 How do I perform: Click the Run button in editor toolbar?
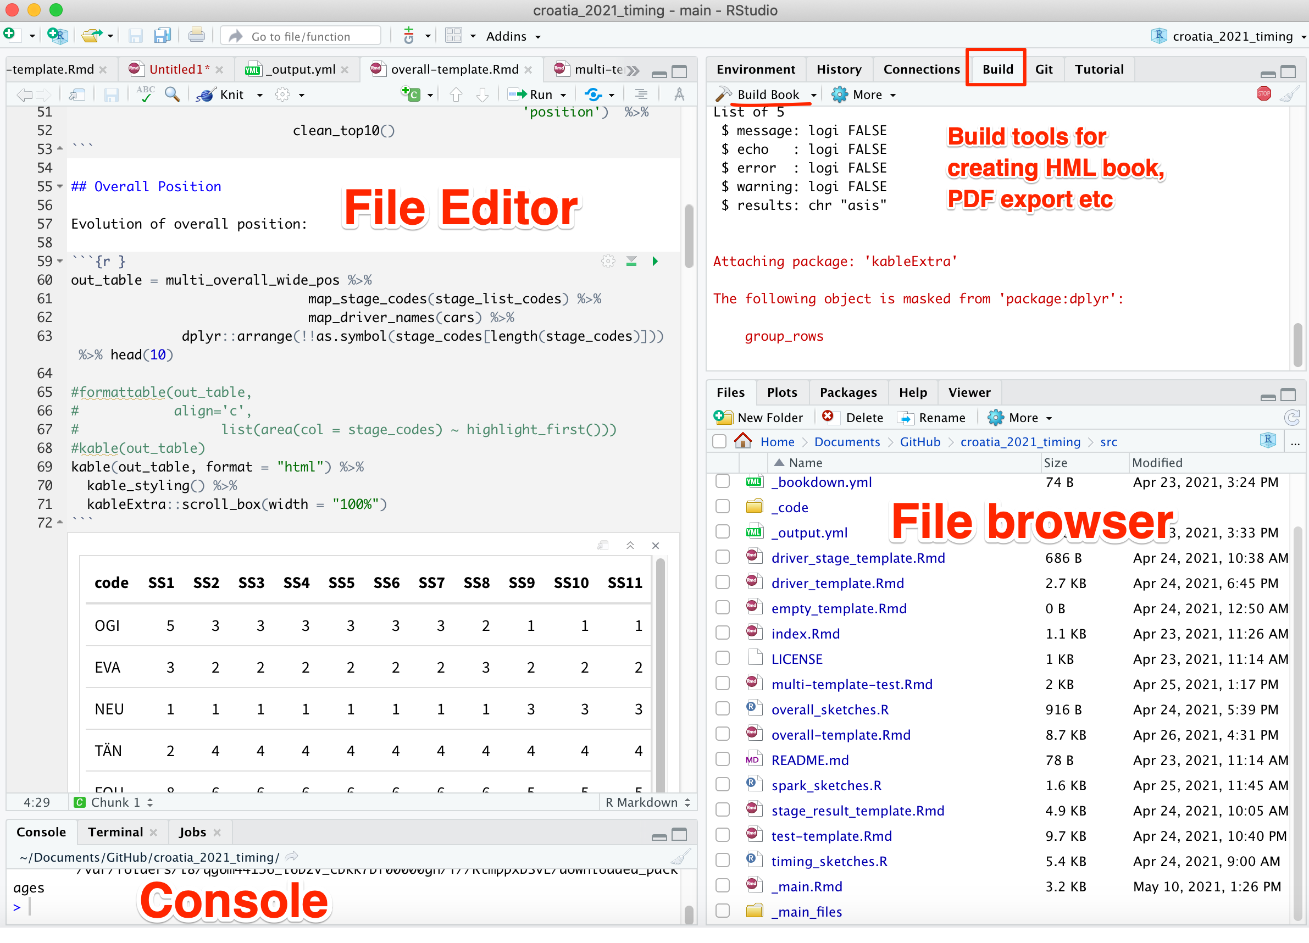[530, 94]
